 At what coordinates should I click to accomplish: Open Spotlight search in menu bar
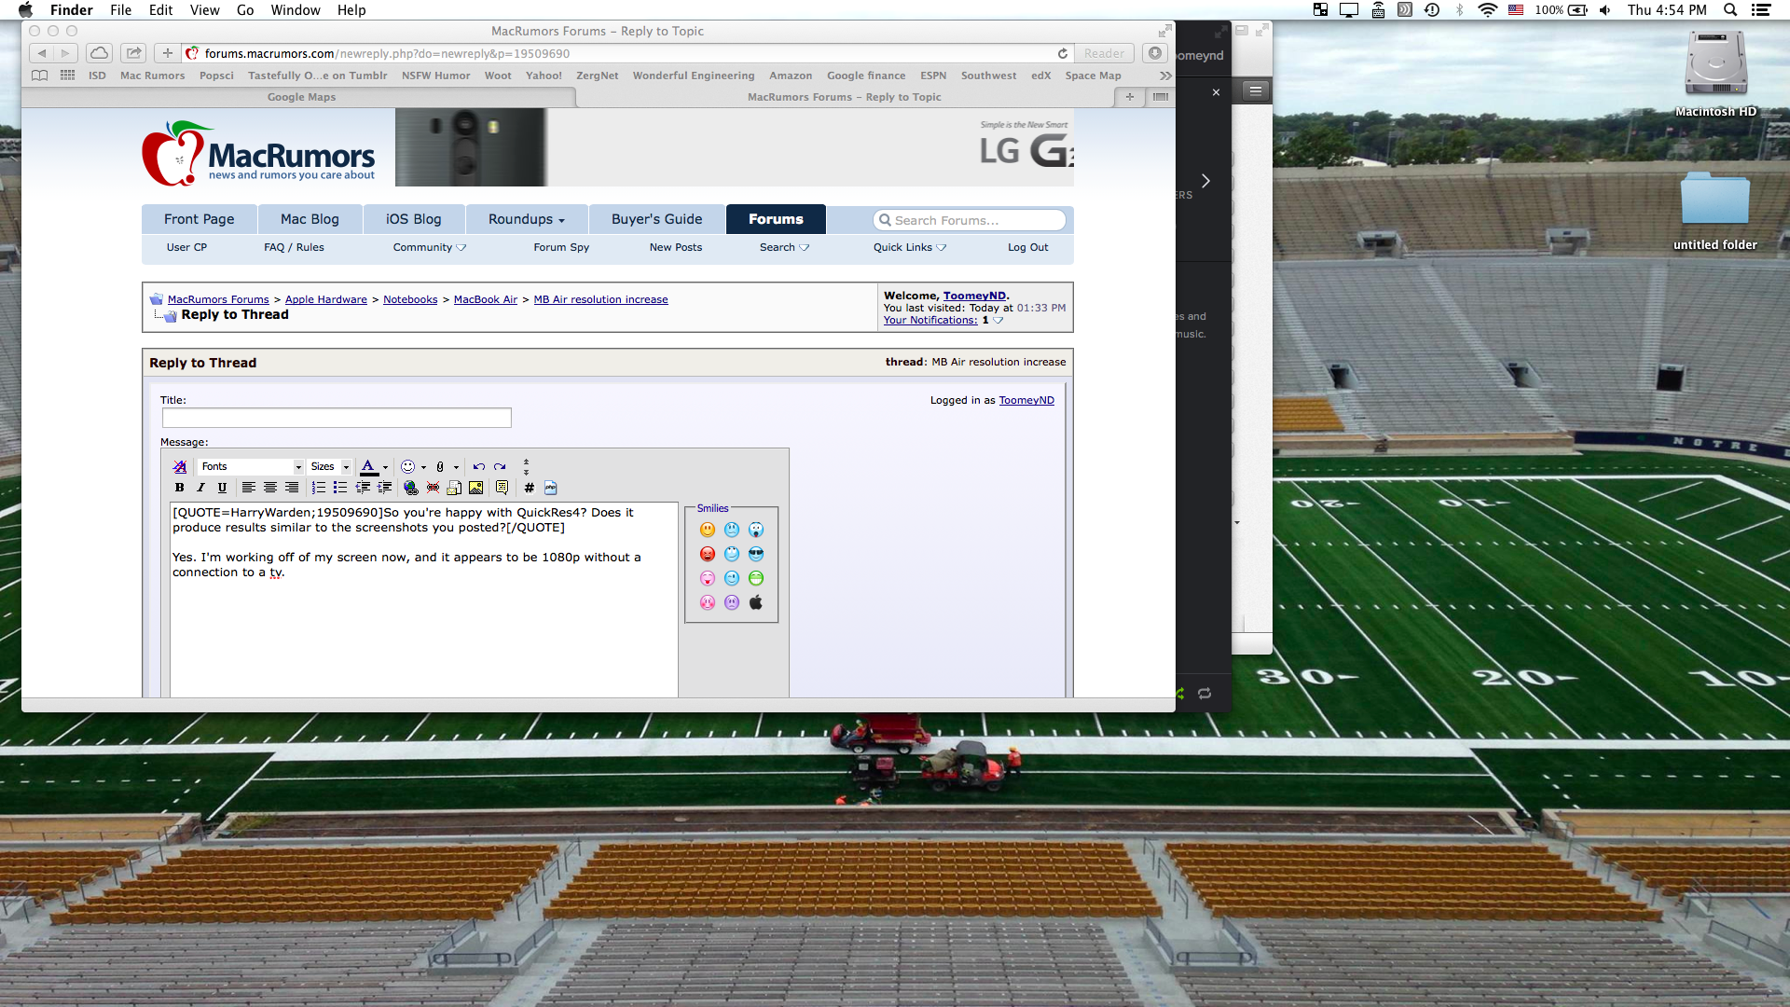1730,10
